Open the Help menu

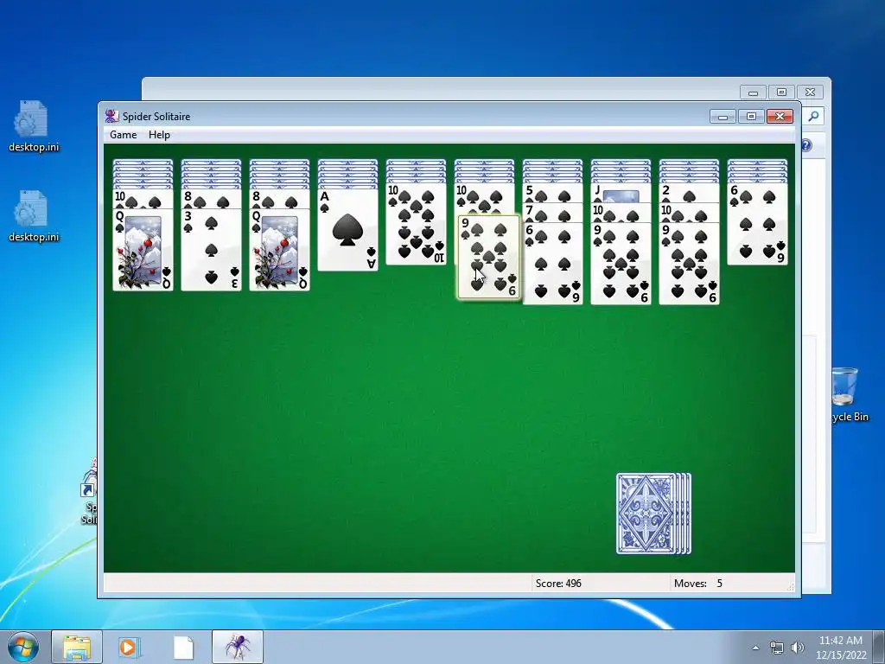159,134
